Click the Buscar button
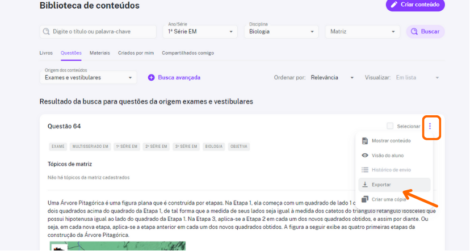 click(x=425, y=31)
